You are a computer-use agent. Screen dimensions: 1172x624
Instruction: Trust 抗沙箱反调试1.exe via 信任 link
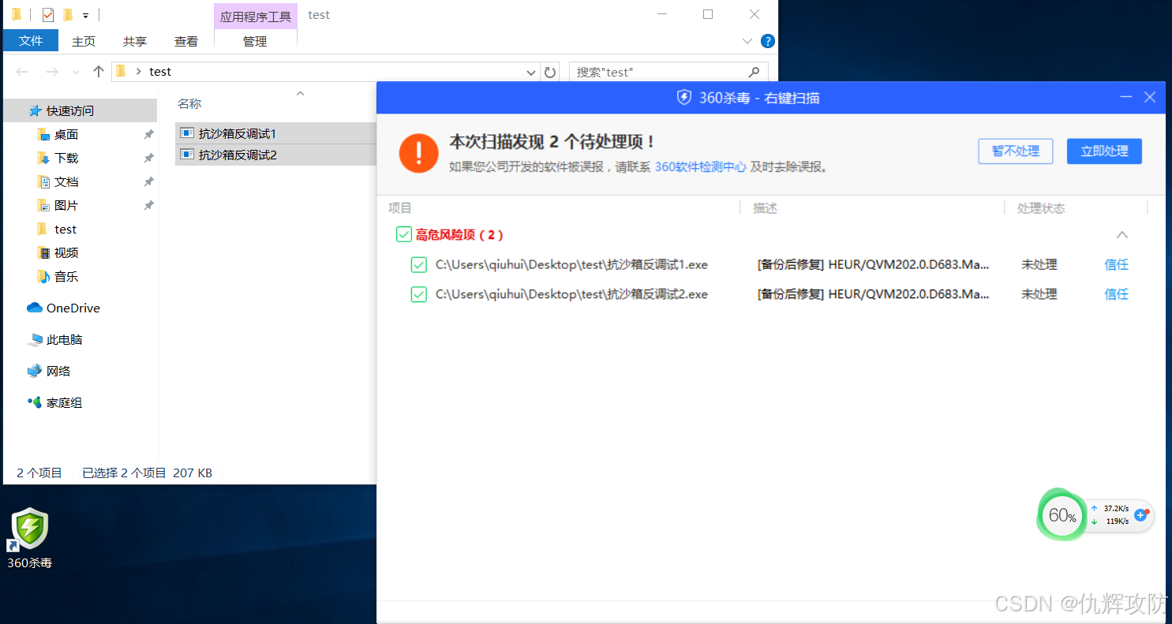[1117, 265]
